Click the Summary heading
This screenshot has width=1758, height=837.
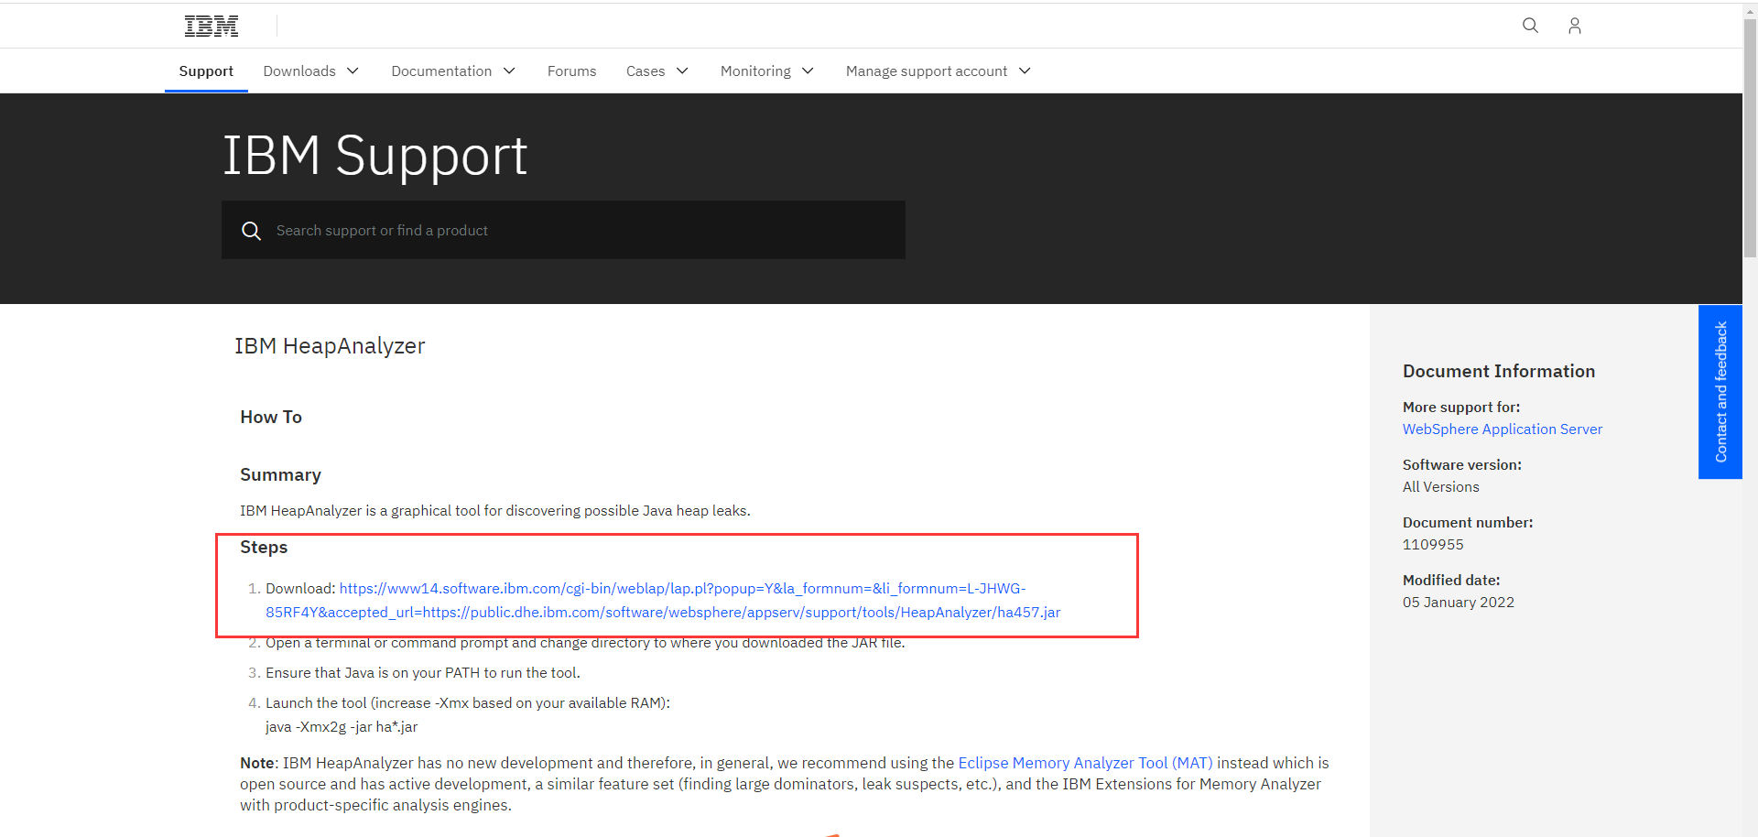(x=280, y=475)
